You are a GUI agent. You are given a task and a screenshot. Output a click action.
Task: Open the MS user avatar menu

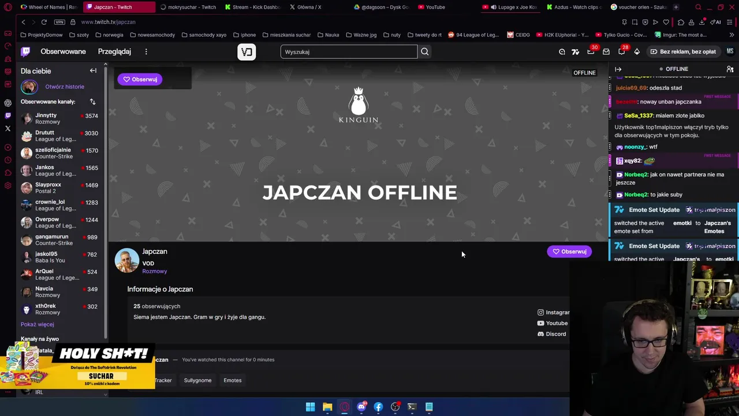coord(730,51)
